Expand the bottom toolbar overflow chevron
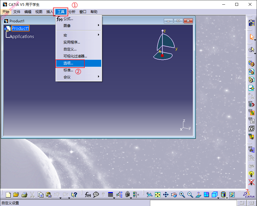257x206 pixels. coord(239,191)
